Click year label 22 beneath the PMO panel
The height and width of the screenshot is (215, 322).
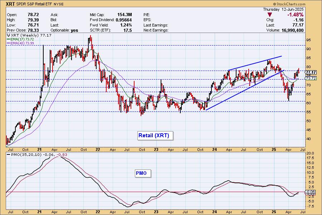pos(98,212)
